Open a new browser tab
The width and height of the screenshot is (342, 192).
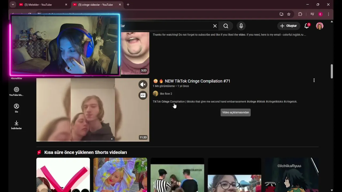[x=128, y=5]
